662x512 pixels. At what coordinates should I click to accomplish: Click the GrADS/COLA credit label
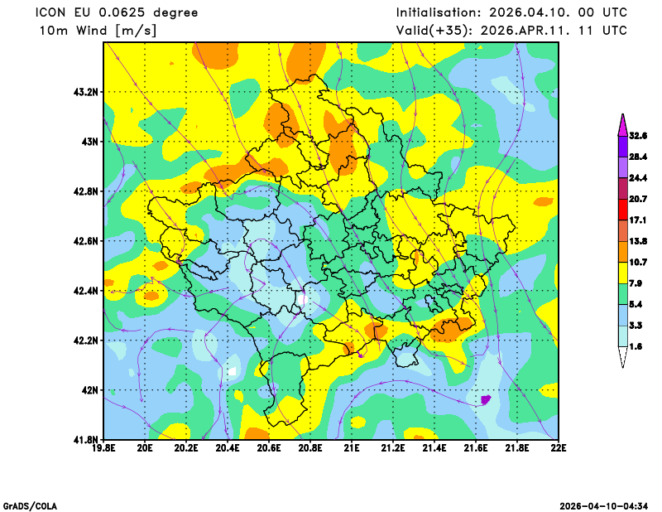(x=30, y=505)
